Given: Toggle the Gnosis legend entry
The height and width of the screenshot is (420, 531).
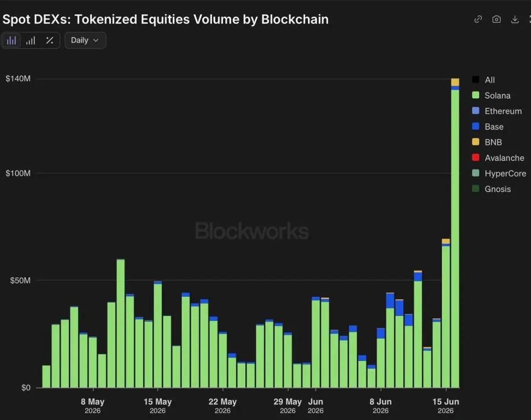Looking at the screenshot, I should point(492,189).
